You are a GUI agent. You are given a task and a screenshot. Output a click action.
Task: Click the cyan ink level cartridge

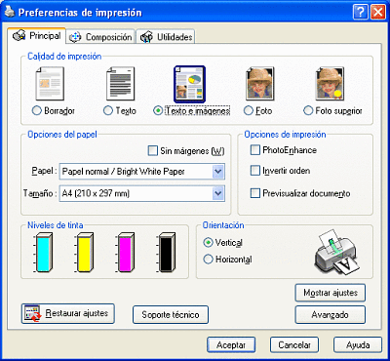coord(43,252)
